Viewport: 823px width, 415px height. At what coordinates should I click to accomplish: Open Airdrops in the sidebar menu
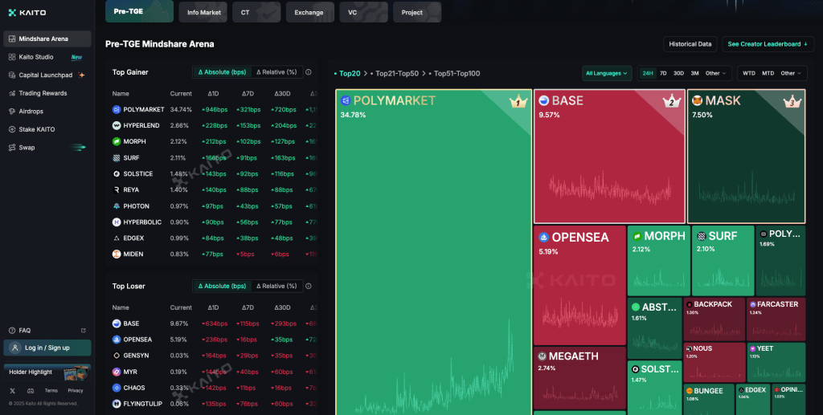pyautogui.click(x=32, y=111)
